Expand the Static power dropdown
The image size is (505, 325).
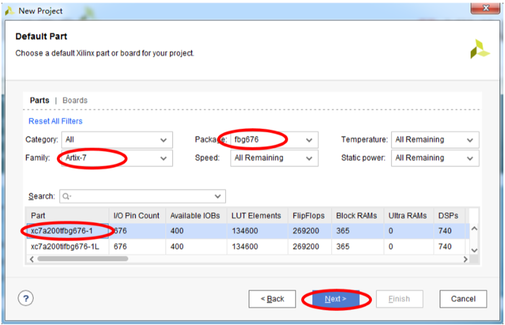coord(434,158)
